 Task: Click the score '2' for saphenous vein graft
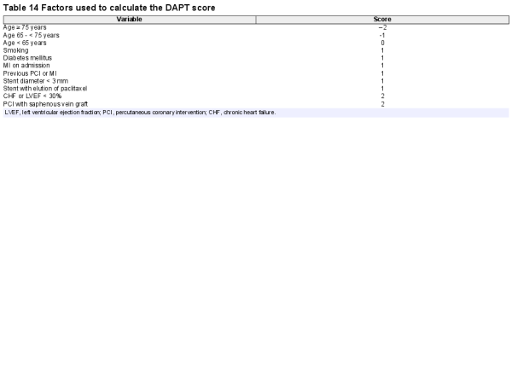coord(382,104)
